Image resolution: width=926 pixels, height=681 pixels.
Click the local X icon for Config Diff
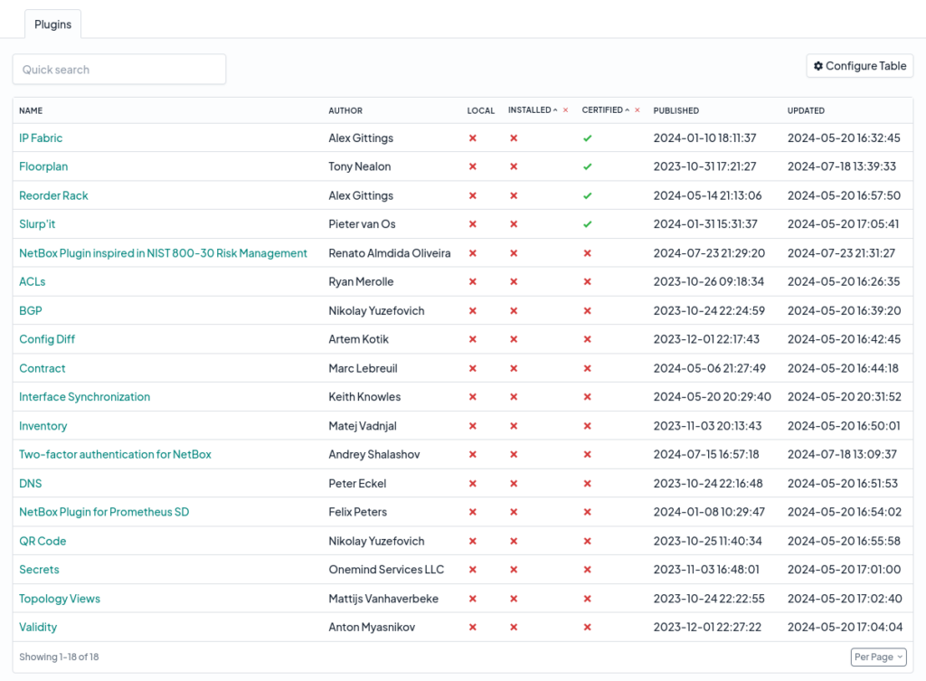472,340
